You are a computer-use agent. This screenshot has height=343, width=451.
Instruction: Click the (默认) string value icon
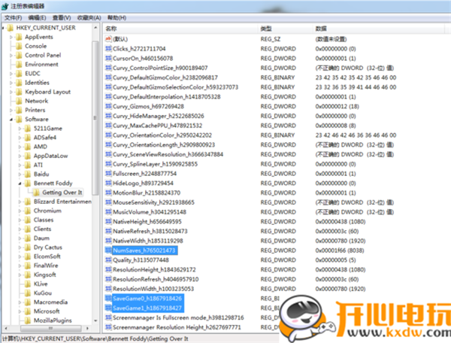[x=108, y=39]
